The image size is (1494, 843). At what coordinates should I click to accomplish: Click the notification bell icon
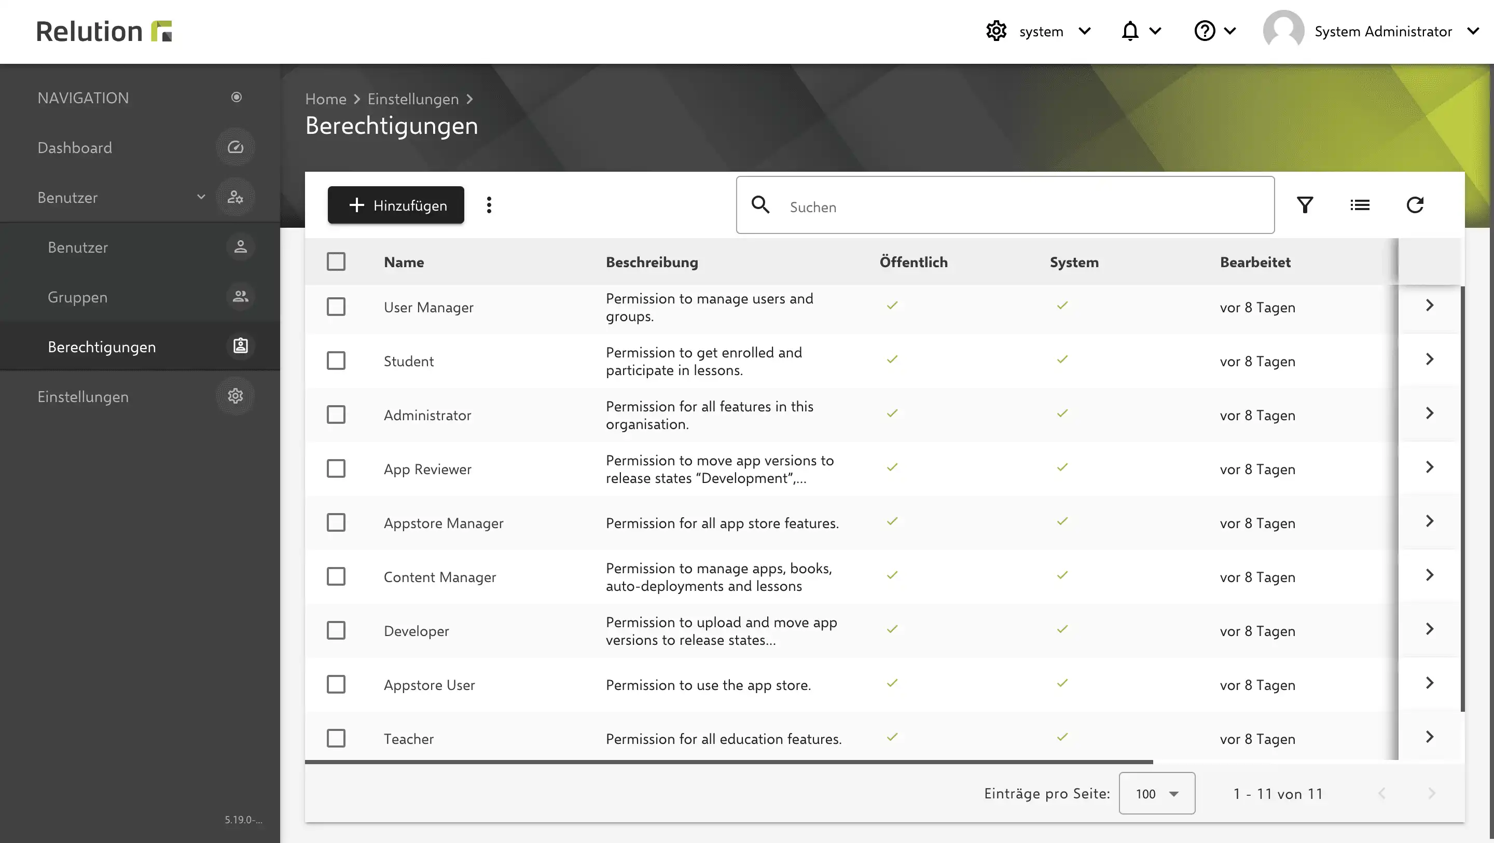click(x=1130, y=31)
